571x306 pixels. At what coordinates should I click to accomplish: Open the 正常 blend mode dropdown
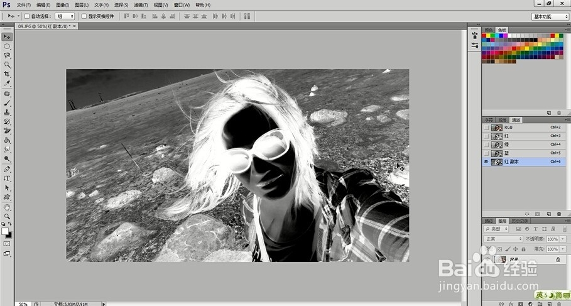click(x=503, y=239)
